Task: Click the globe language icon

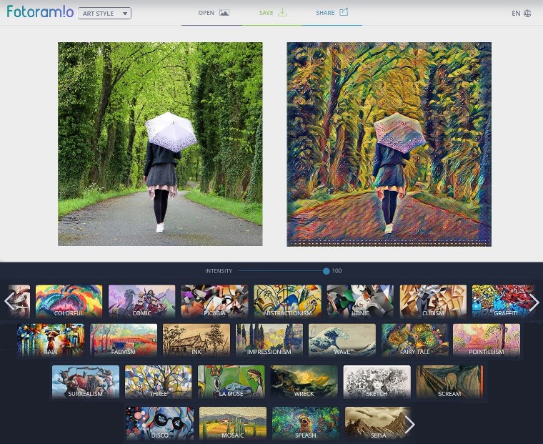Action: 527,14
